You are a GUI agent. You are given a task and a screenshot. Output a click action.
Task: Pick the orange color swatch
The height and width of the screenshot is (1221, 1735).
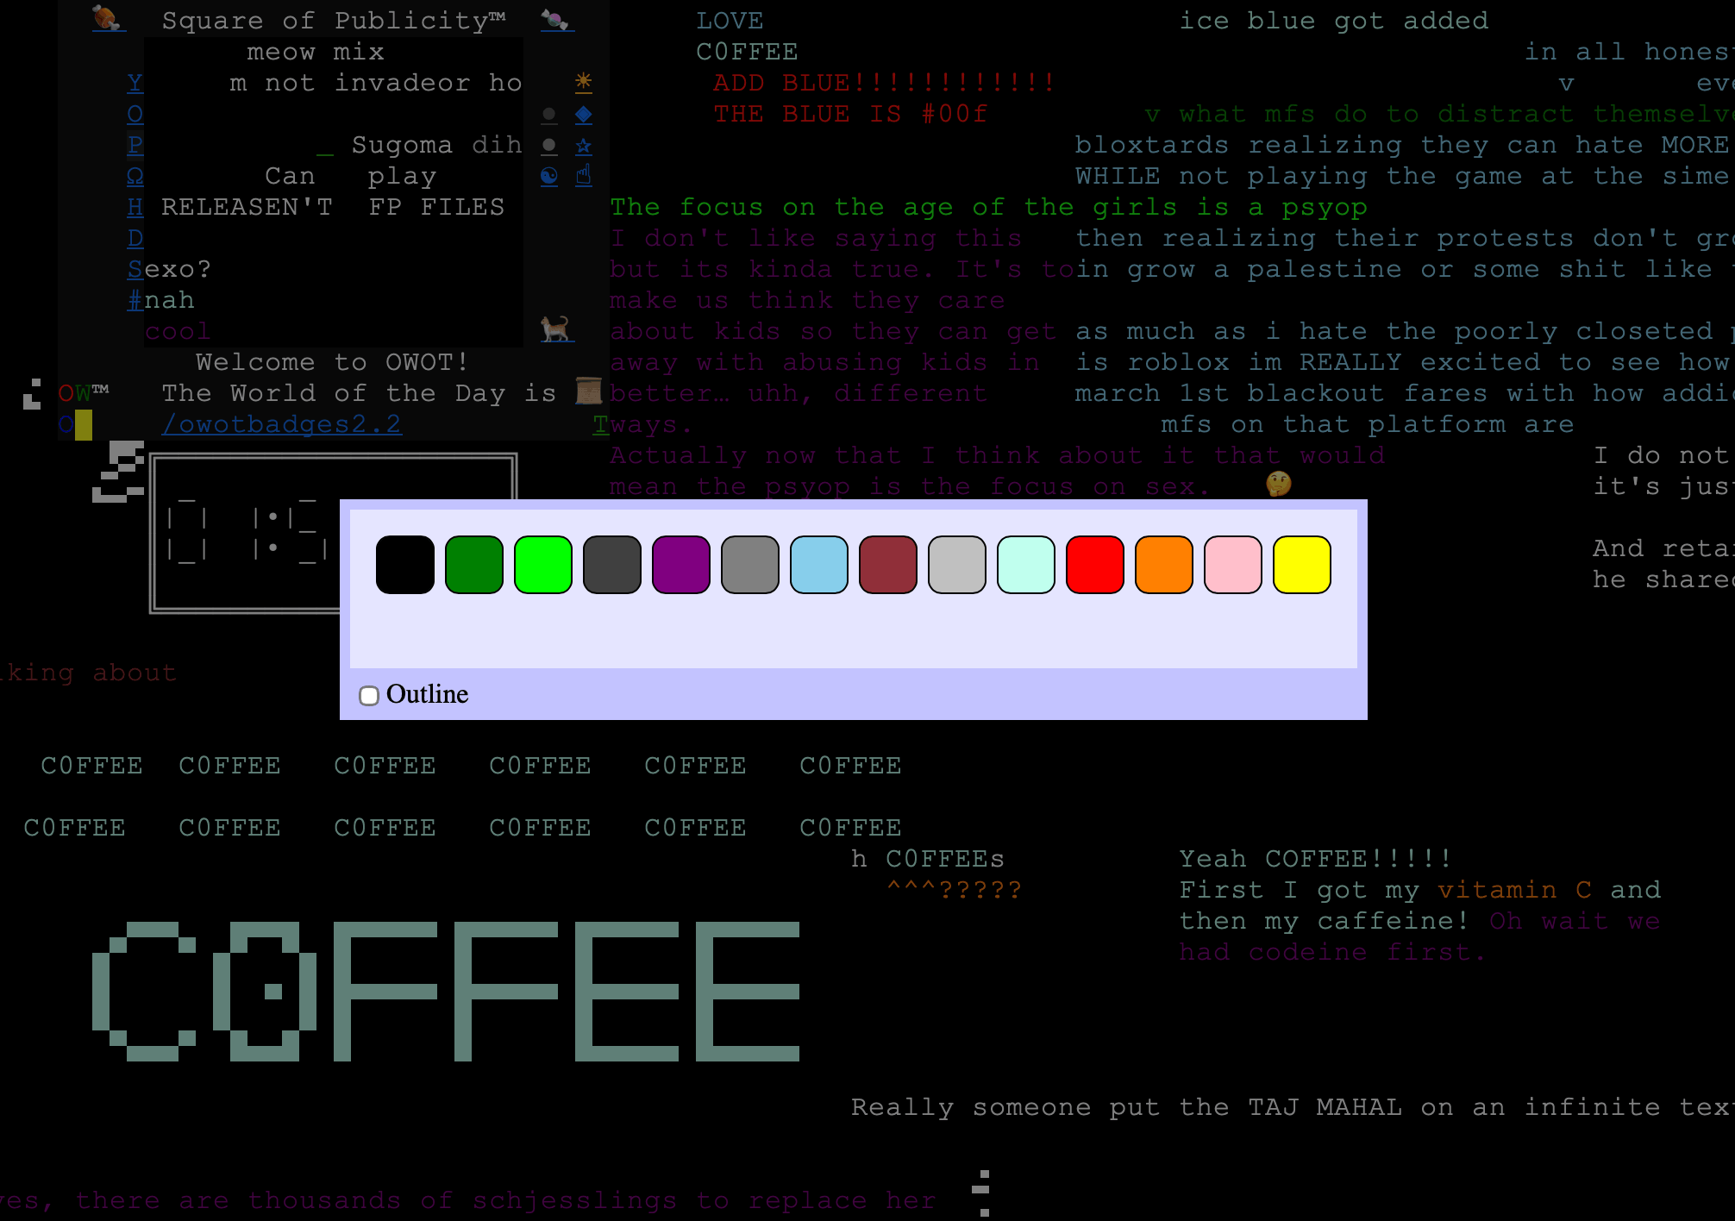[1164, 565]
